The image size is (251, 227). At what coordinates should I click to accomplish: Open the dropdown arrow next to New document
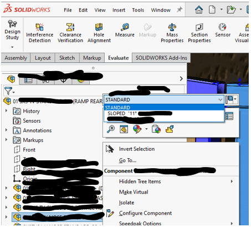pos(221,9)
